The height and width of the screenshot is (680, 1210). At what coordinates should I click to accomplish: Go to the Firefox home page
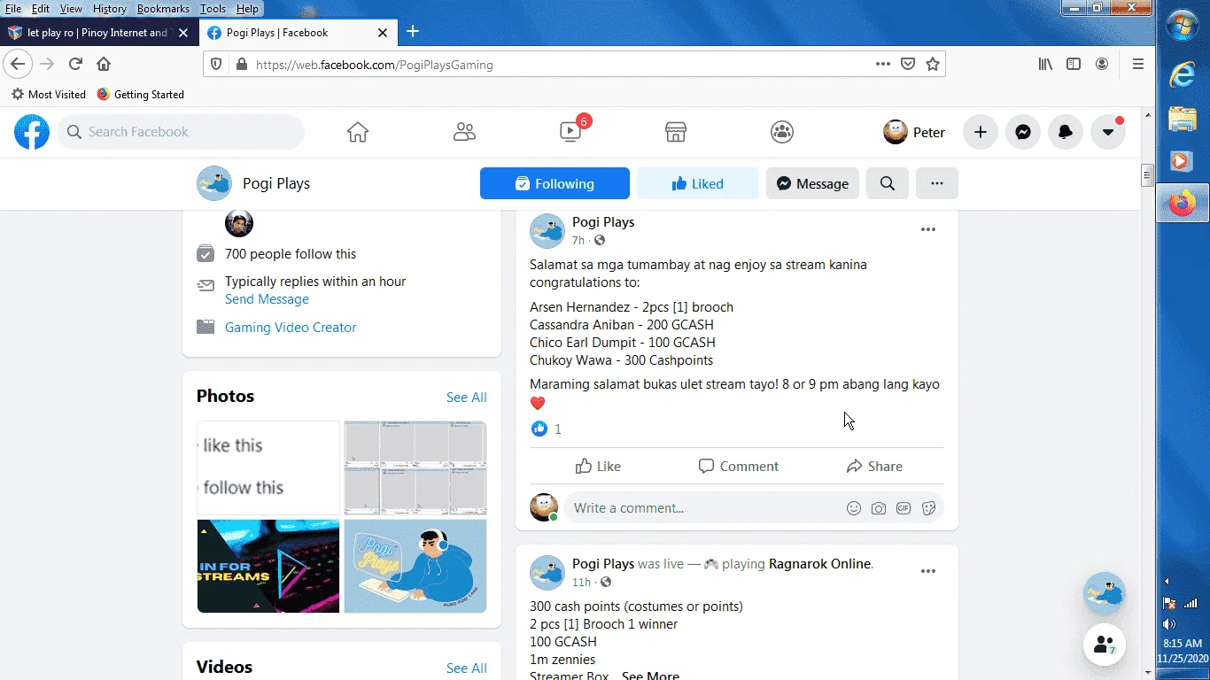(x=104, y=64)
